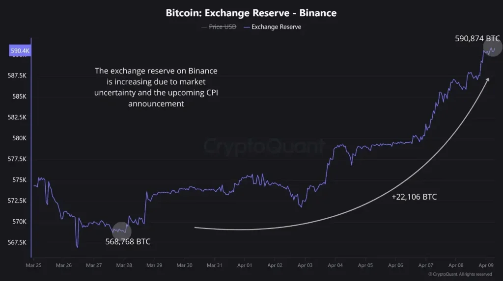Click the 567.5K y-axis tick label
The image size is (503, 281).
pyautogui.click(x=17, y=243)
